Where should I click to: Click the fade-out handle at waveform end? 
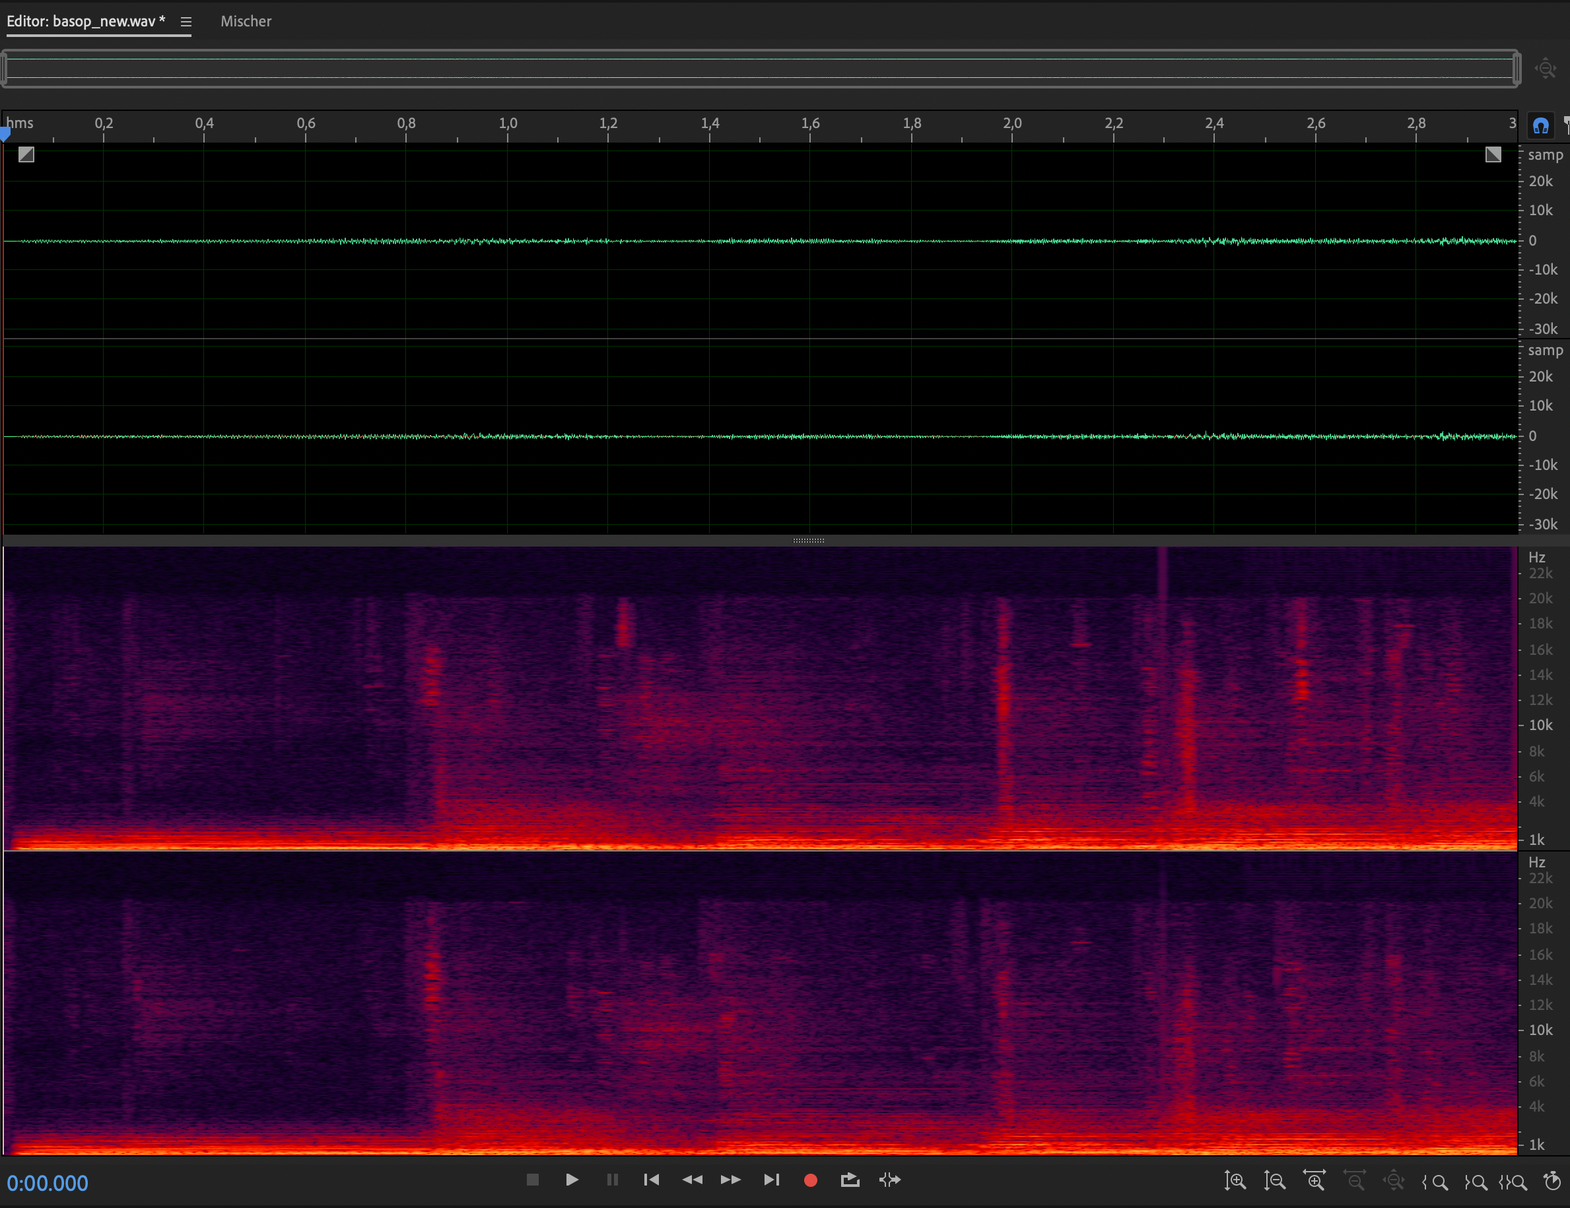point(1493,154)
